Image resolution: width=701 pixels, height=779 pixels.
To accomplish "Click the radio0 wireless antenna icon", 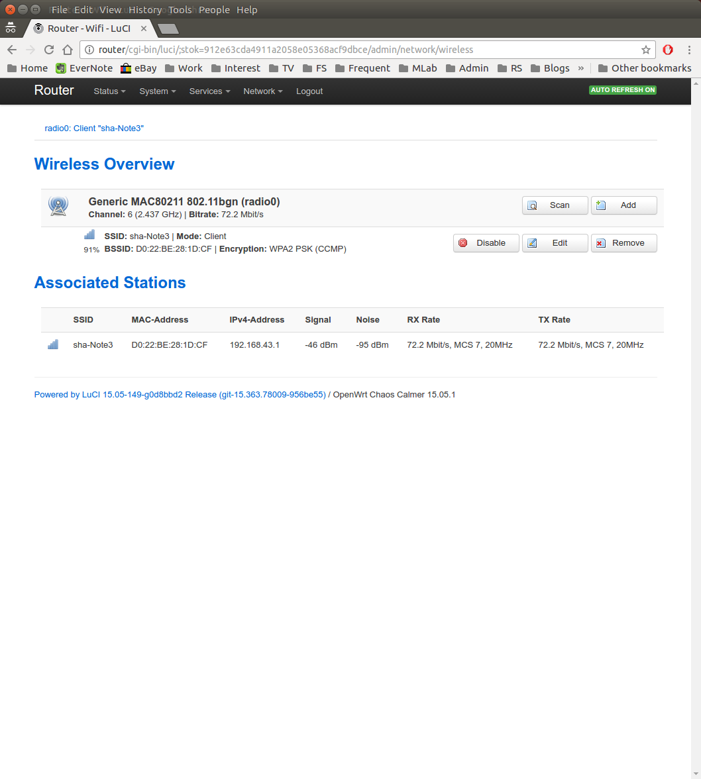I will click(58, 206).
